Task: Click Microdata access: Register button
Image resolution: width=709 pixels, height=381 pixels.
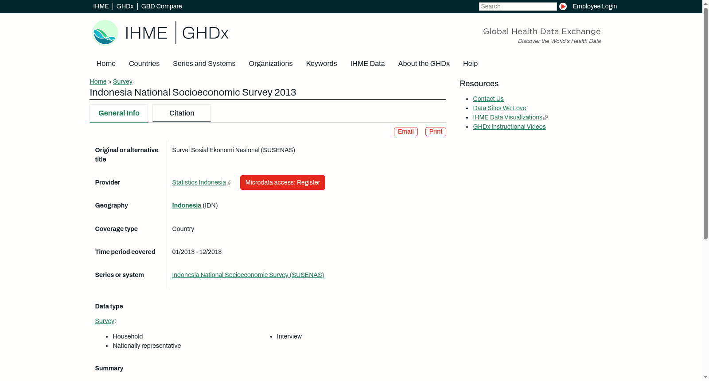Action: coord(283,182)
